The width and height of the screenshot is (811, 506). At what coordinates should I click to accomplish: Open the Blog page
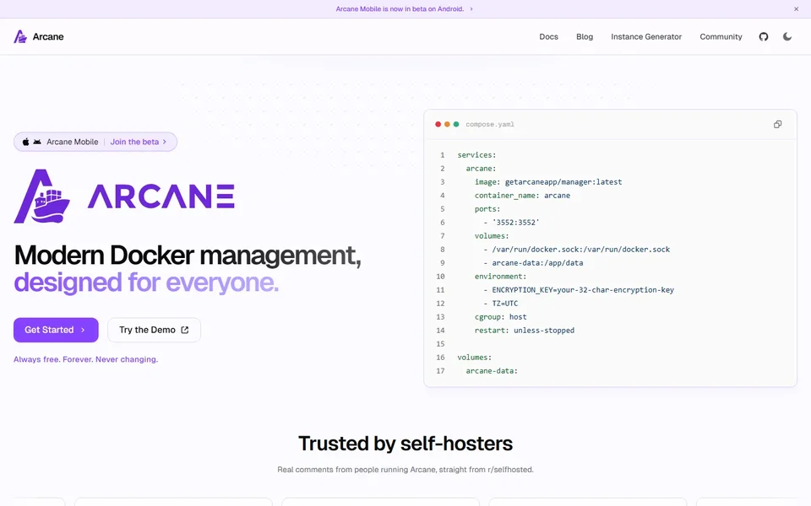(x=585, y=36)
